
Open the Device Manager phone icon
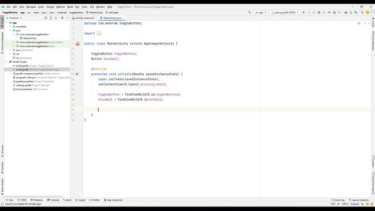[x=351, y=12]
